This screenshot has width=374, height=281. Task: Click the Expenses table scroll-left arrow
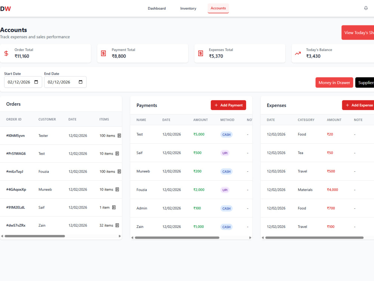(x=263, y=238)
